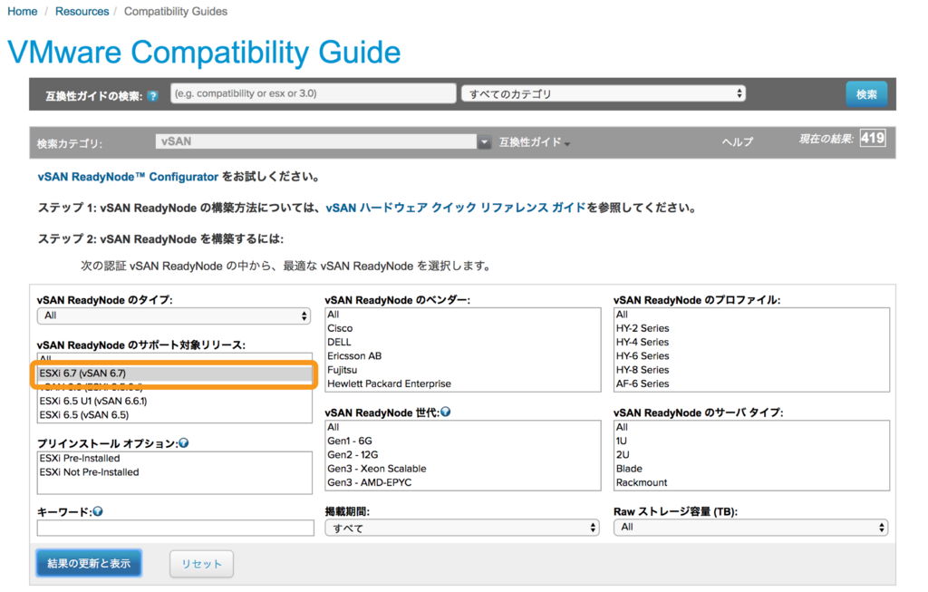Select HY-2 Series profile

tap(751, 328)
